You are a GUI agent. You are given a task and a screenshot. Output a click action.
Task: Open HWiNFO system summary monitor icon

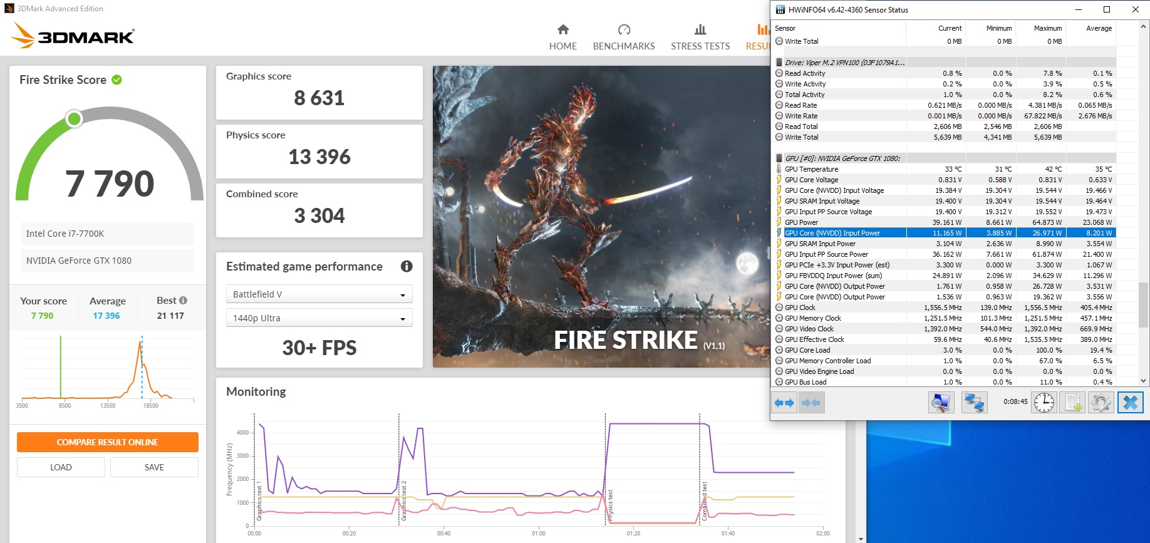941,403
